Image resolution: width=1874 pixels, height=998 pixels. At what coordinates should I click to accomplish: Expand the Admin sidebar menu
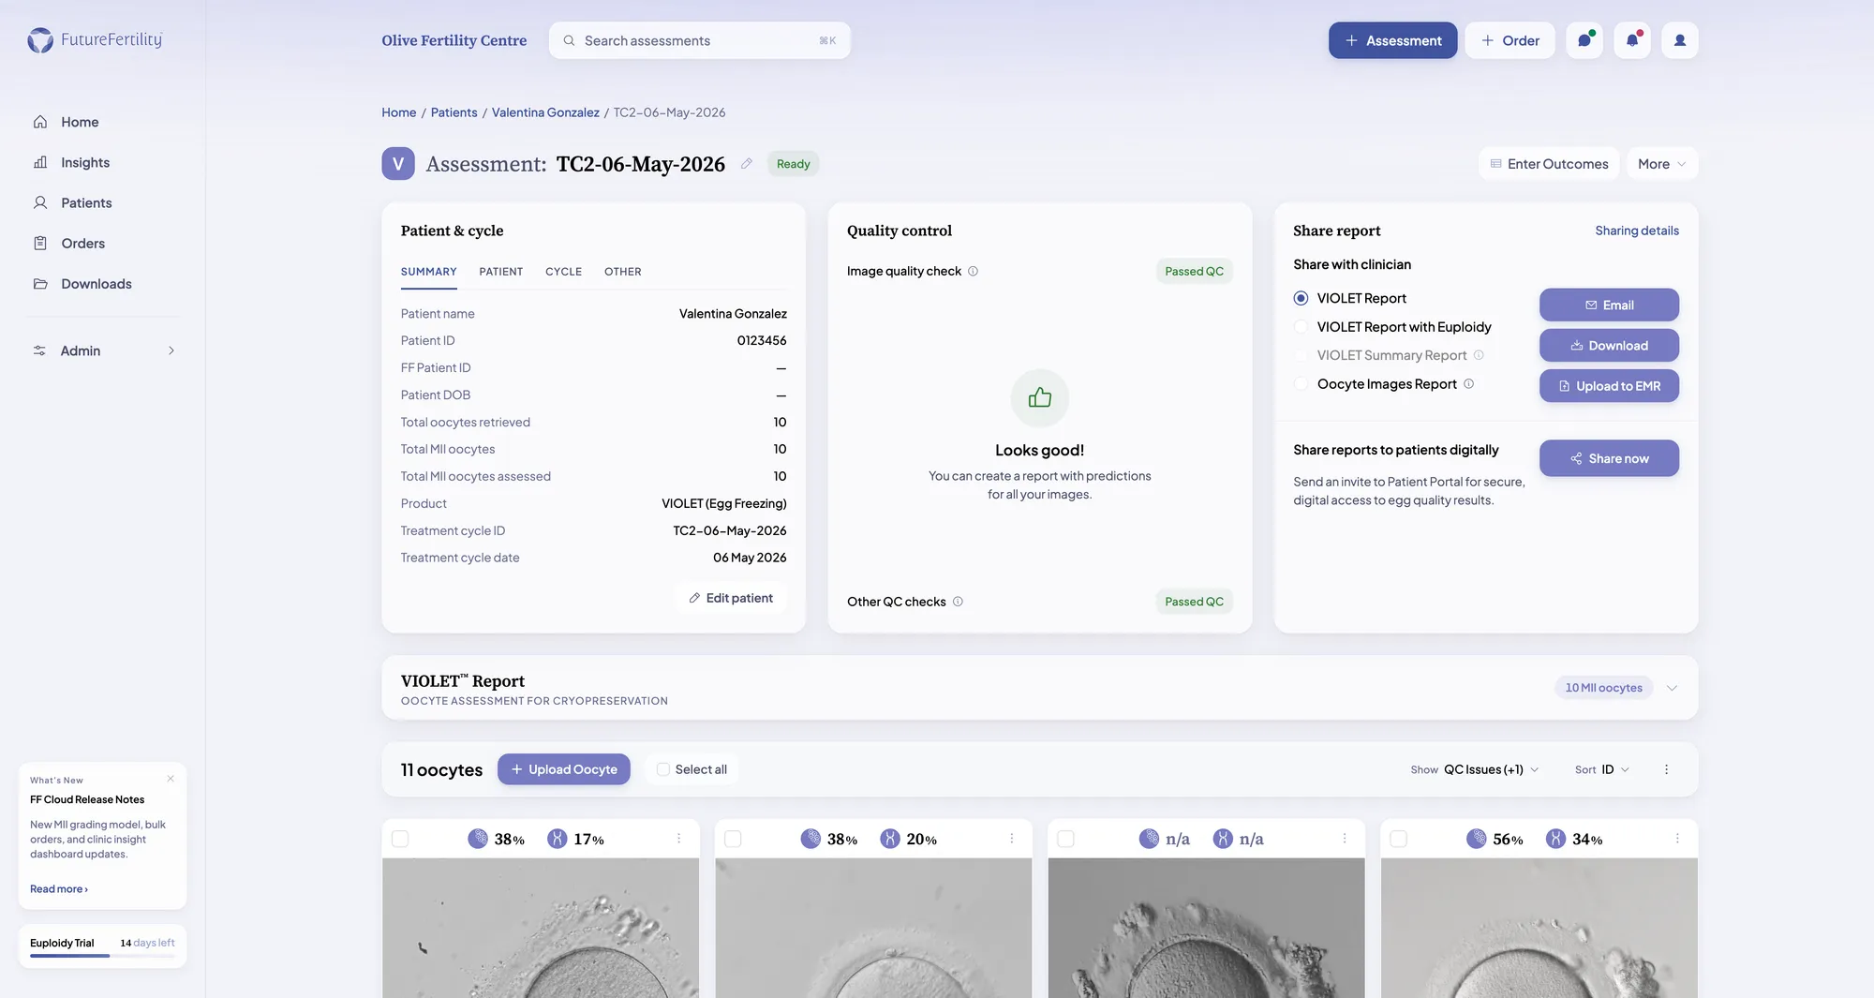tap(103, 350)
